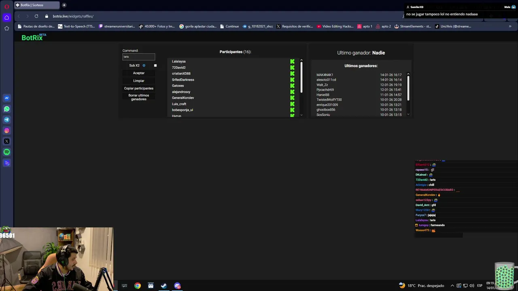The height and width of the screenshot is (291, 518).
Task: Click the Aceptar button
Action: tap(139, 73)
